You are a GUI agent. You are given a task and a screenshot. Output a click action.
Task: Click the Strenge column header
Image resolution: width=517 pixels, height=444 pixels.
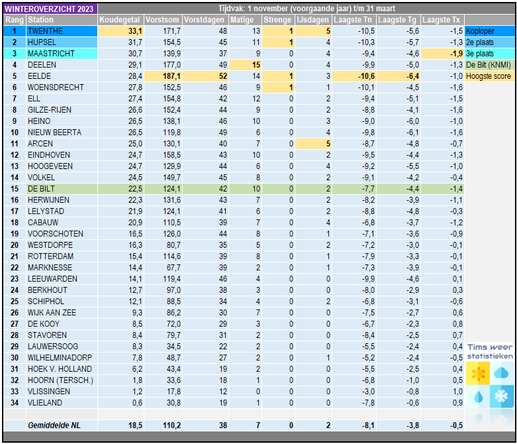[x=278, y=20]
